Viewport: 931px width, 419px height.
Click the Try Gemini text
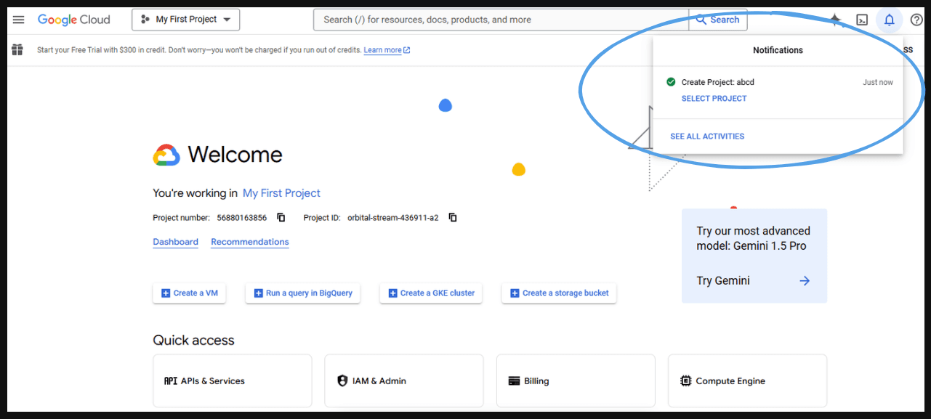[x=723, y=281]
